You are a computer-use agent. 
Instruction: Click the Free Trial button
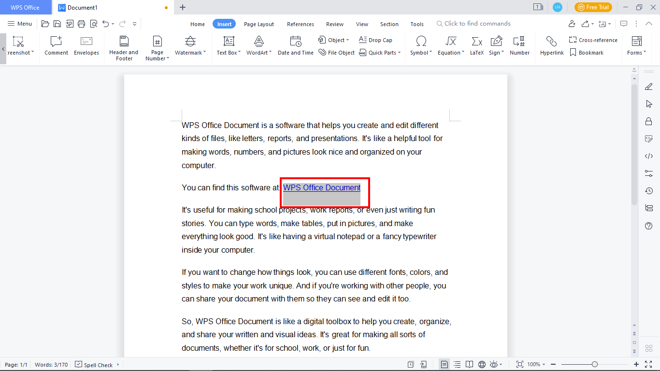click(x=593, y=7)
